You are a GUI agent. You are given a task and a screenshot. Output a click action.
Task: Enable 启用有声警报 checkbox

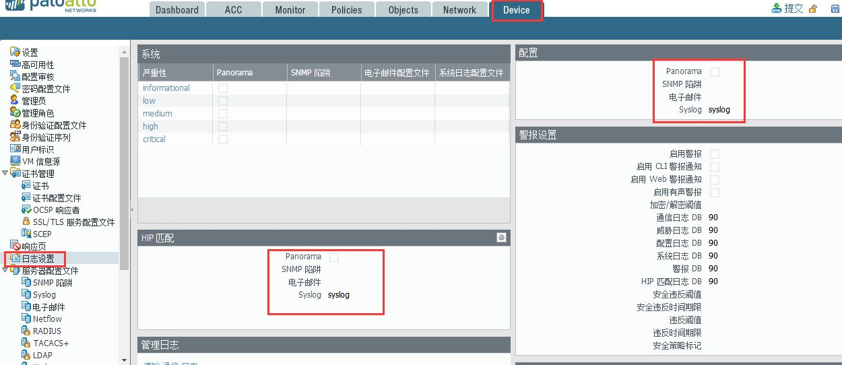[x=715, y=193]
